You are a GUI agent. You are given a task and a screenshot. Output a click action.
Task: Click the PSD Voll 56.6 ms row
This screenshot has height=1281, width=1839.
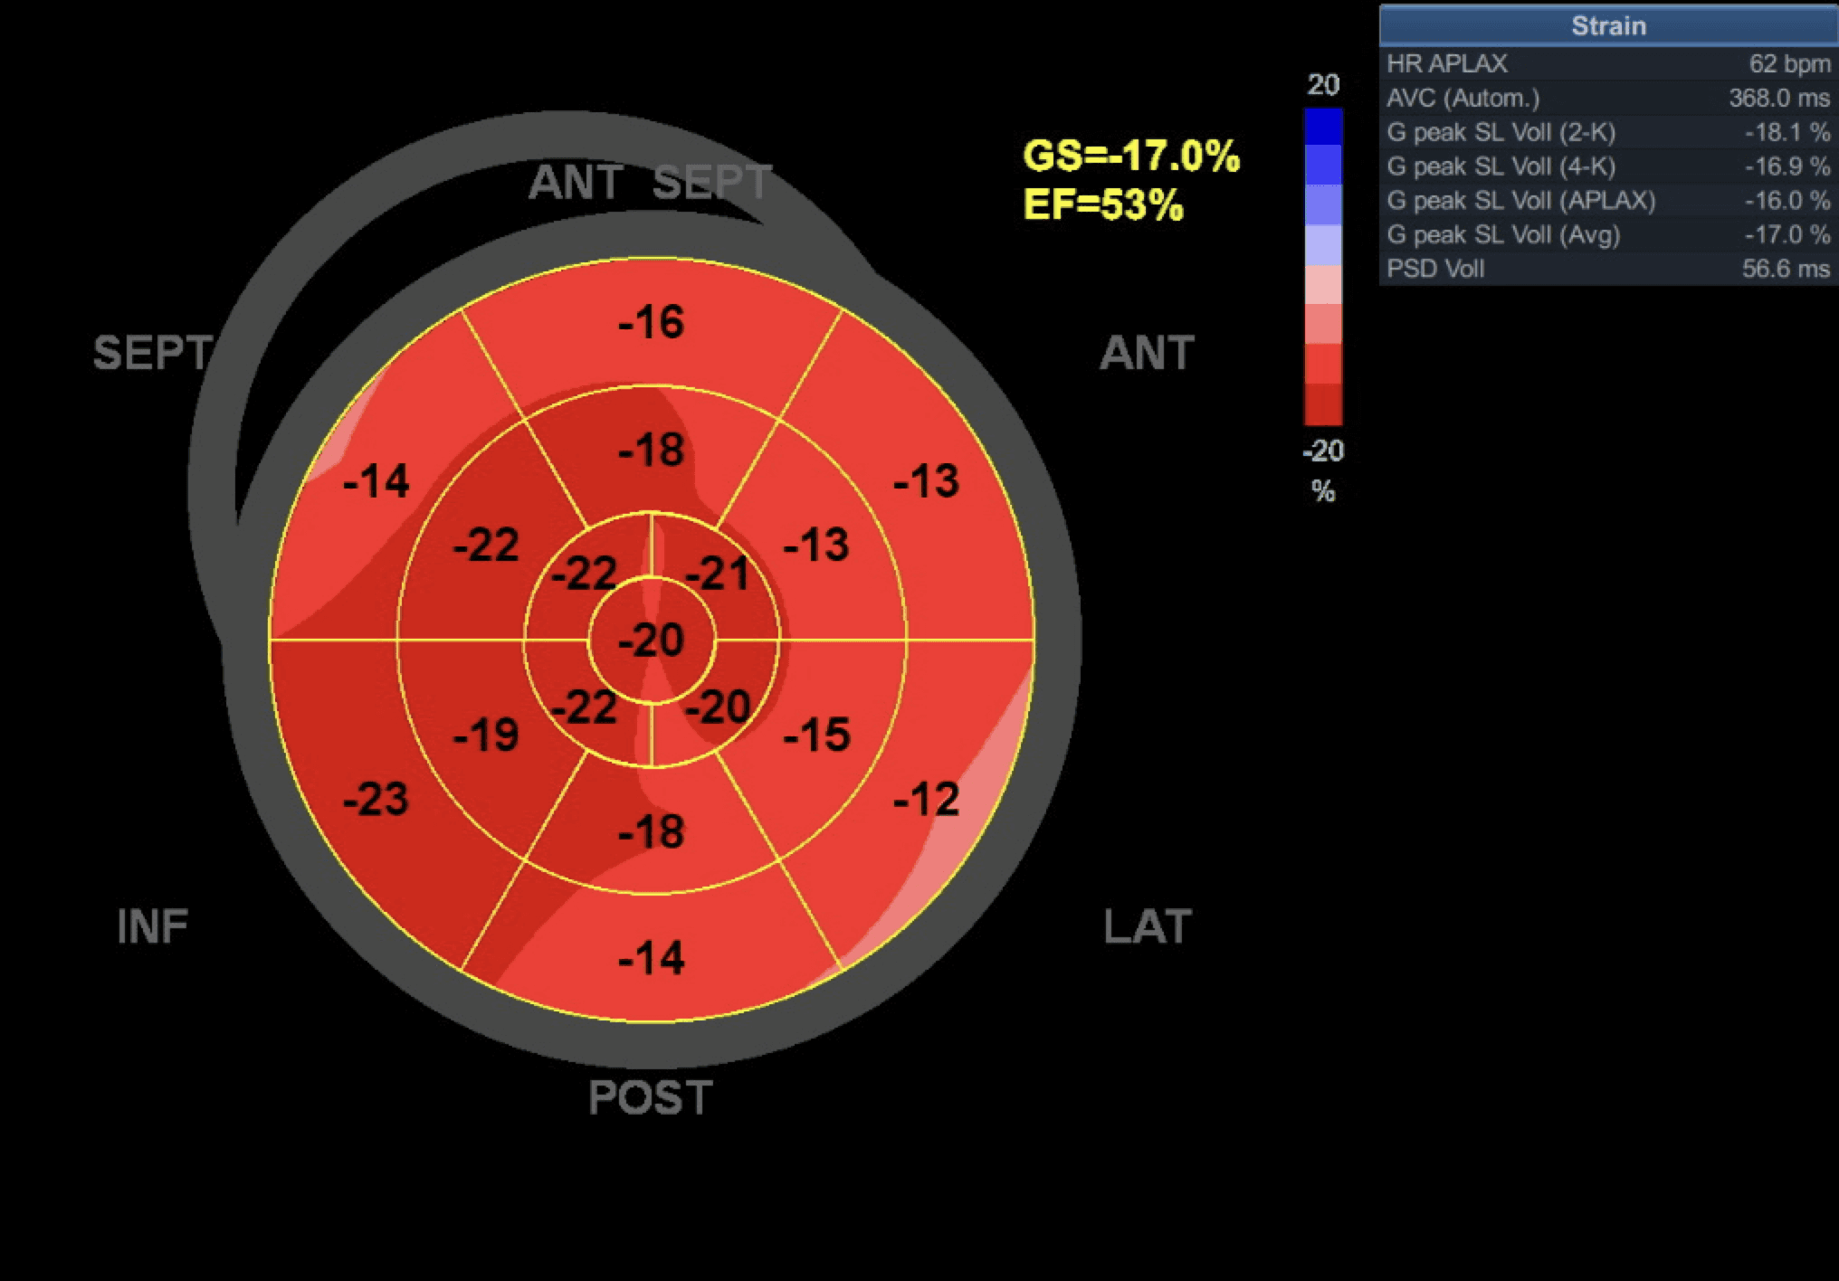coord(1608,269)
